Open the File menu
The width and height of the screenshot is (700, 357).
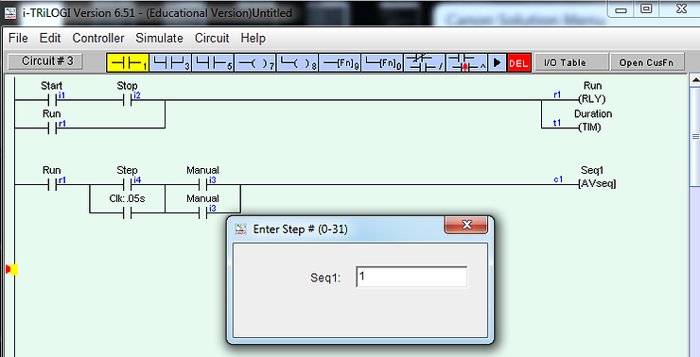[x=18, y=39]
